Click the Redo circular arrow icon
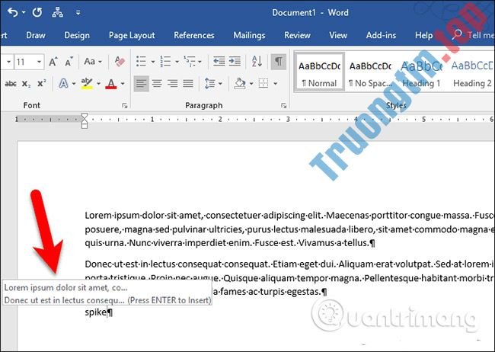 tap(37, 13)
